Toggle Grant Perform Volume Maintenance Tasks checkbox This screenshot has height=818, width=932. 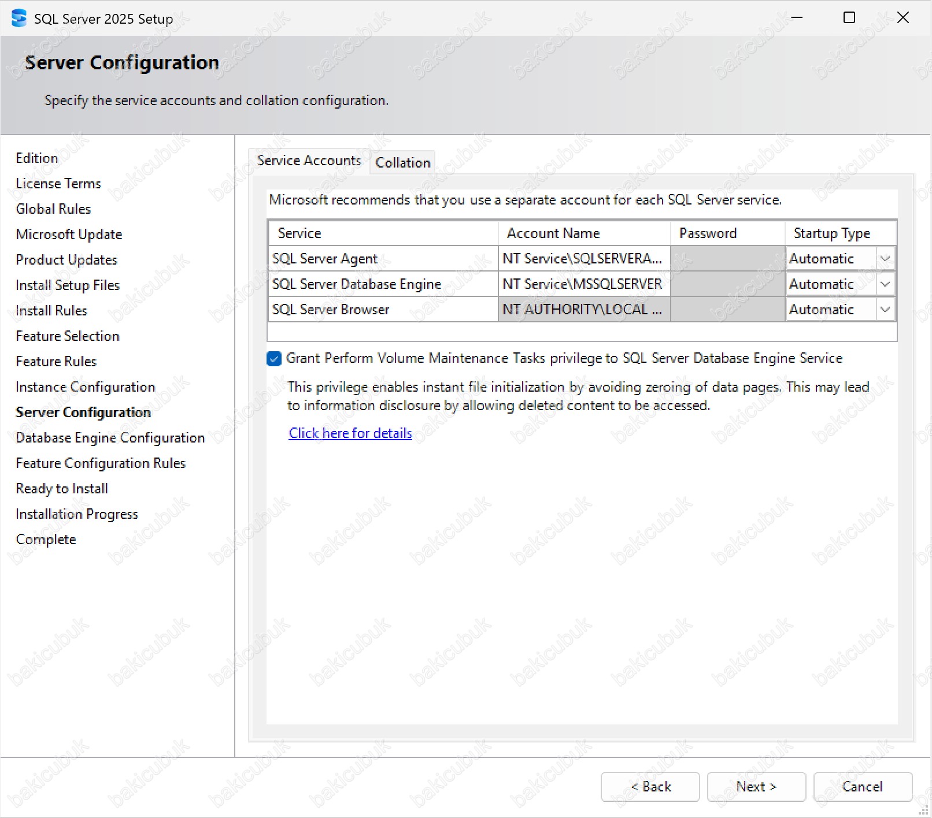(x=274, y=359)
